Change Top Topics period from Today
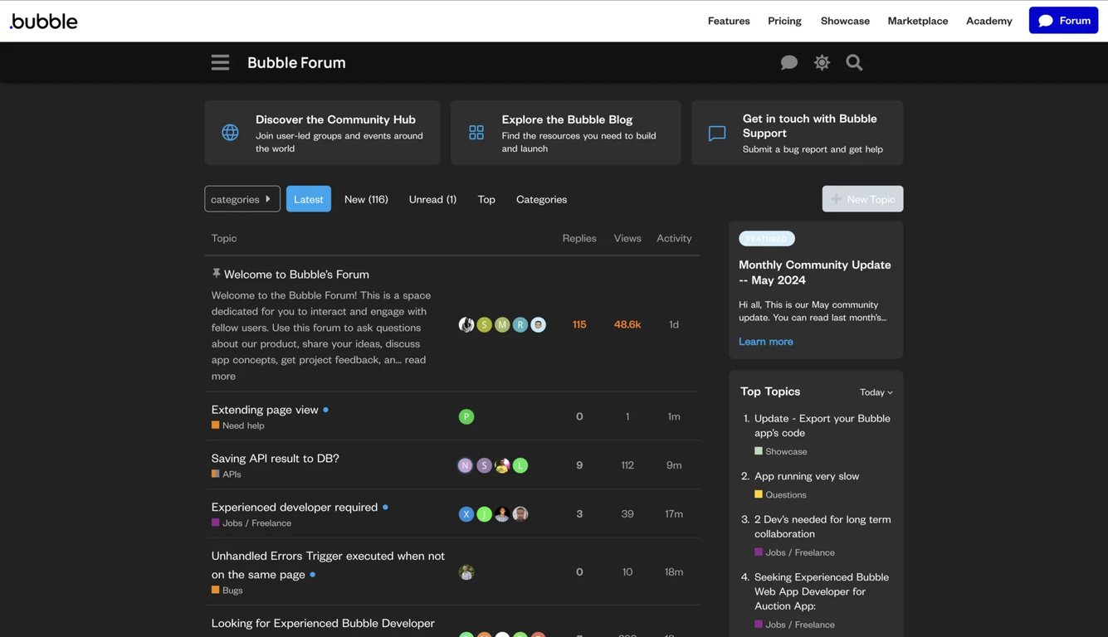The height and width of the screenshot is (637, 1108). 876,392
